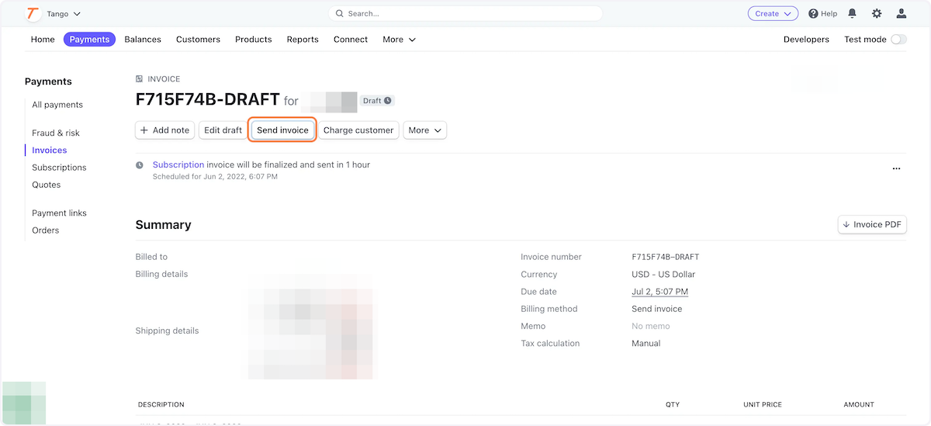Expand the More actions dropdown

pos(425,130)
